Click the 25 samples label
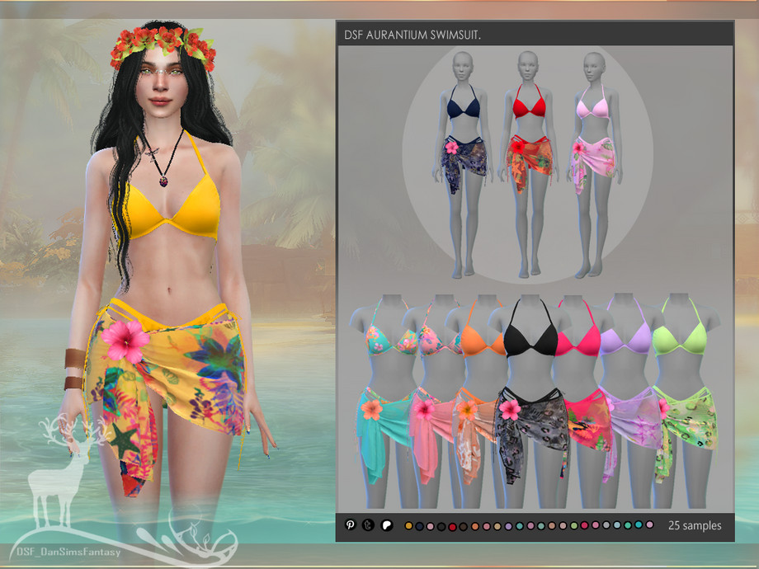Image resolution: width=759 pixels, height=569 pixels. 695,525
